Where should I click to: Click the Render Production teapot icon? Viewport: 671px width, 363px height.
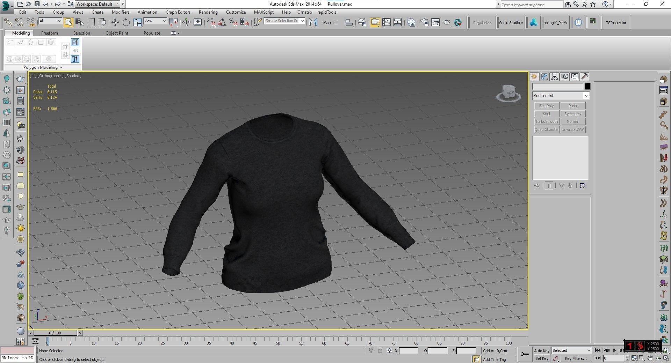click(x=447, y=22)
